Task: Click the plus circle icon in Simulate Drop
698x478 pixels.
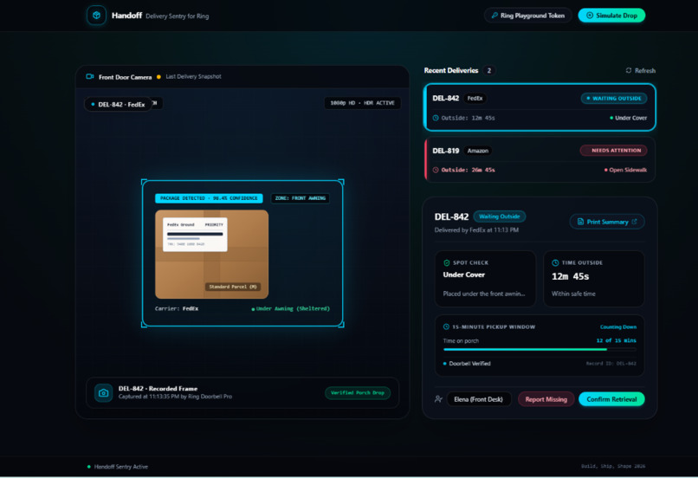Action: 590,16
